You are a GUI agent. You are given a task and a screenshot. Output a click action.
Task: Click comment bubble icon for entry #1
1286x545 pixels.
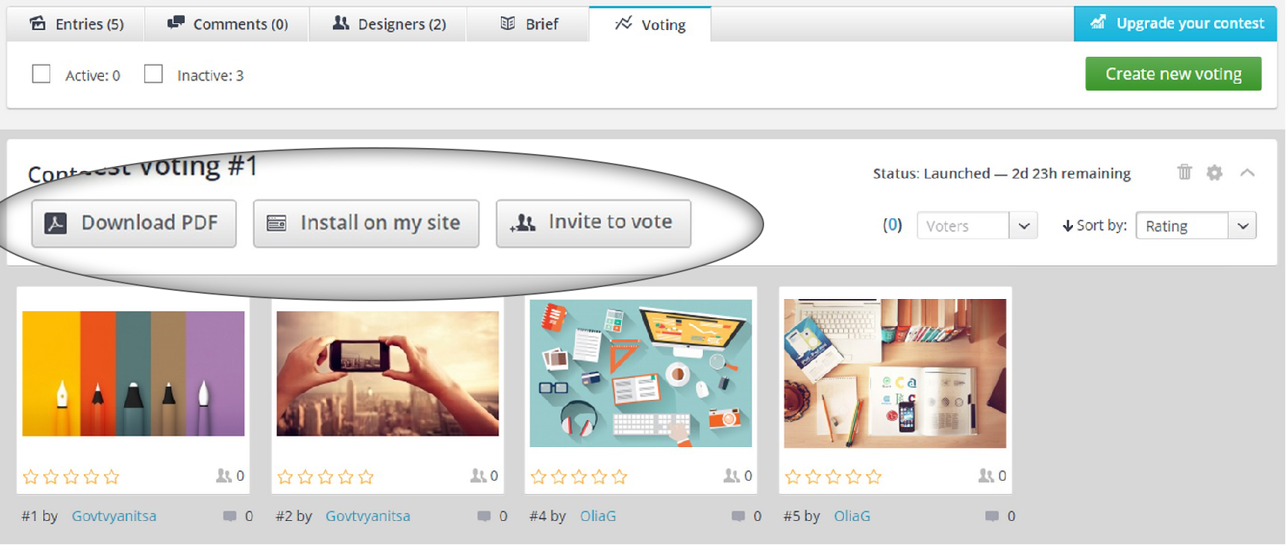pos(230,516)
